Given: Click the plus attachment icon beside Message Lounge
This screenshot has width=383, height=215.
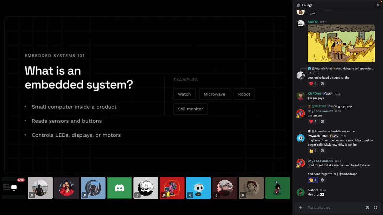Looking at the screenshot, I should click(x=301, y=208).
